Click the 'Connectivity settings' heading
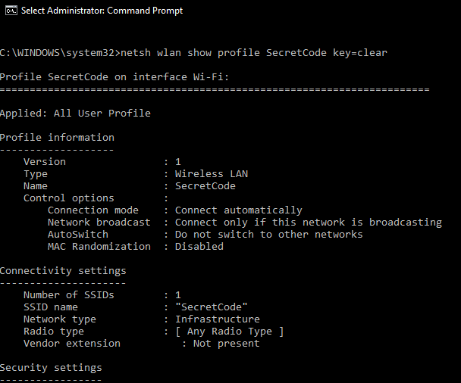This screenshot has width=461, height=383. coord(63,270)
